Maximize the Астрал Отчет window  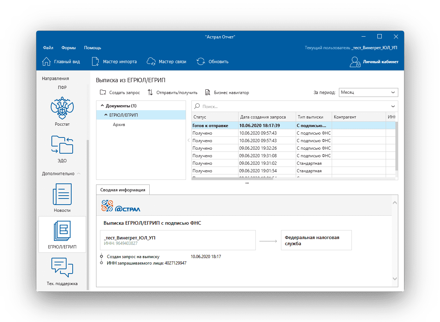click(379, 36)
